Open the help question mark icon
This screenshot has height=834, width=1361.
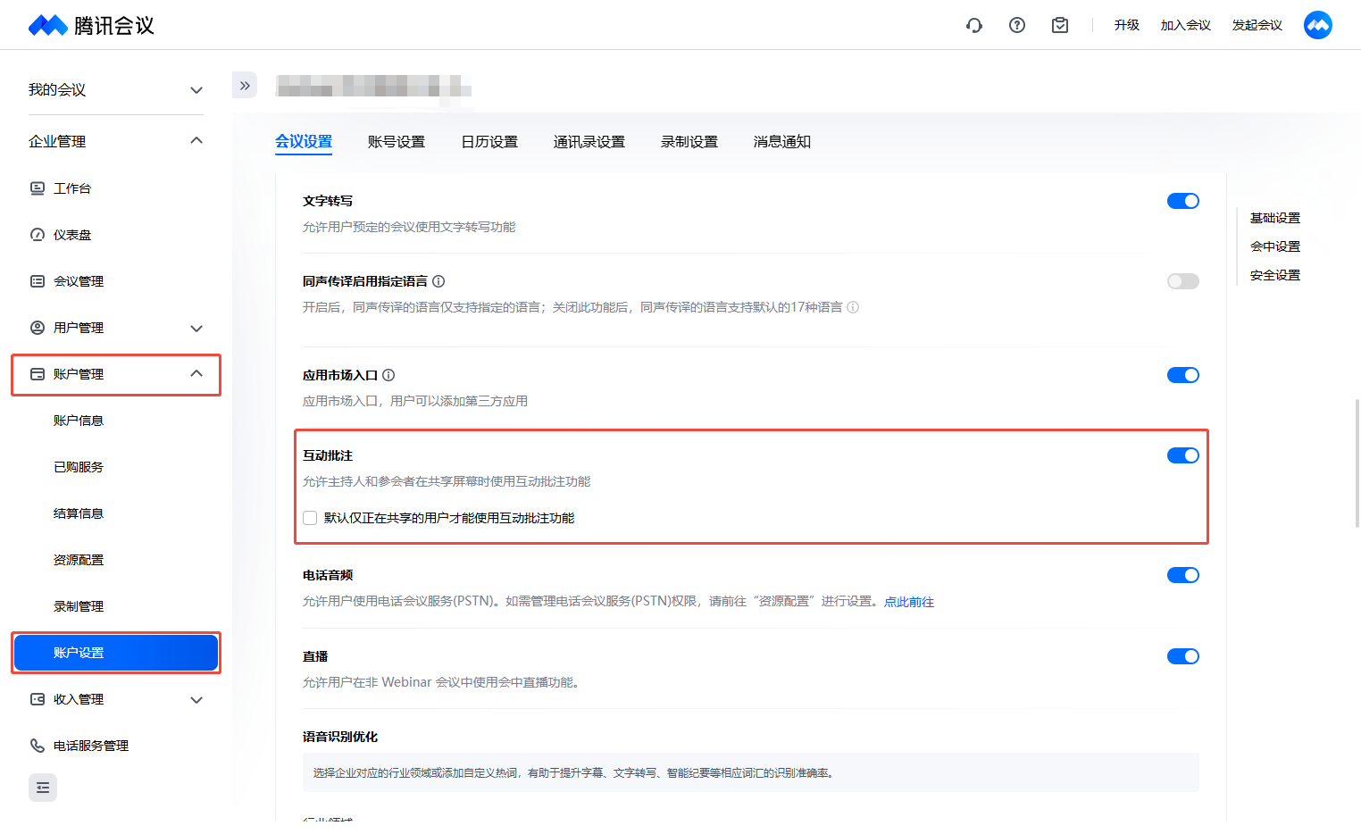[x=1016, y=25]
